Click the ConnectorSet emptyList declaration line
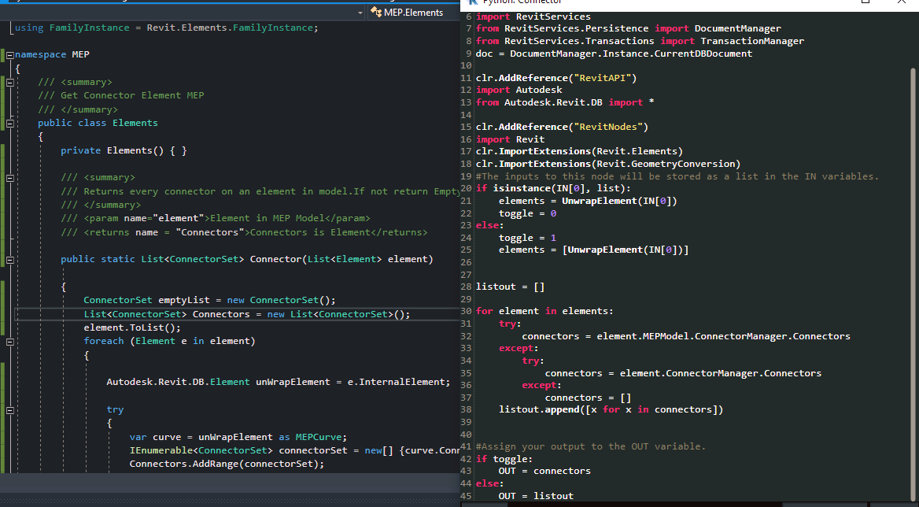Viewport: 919px width, 507px height. tap(209, 300)
